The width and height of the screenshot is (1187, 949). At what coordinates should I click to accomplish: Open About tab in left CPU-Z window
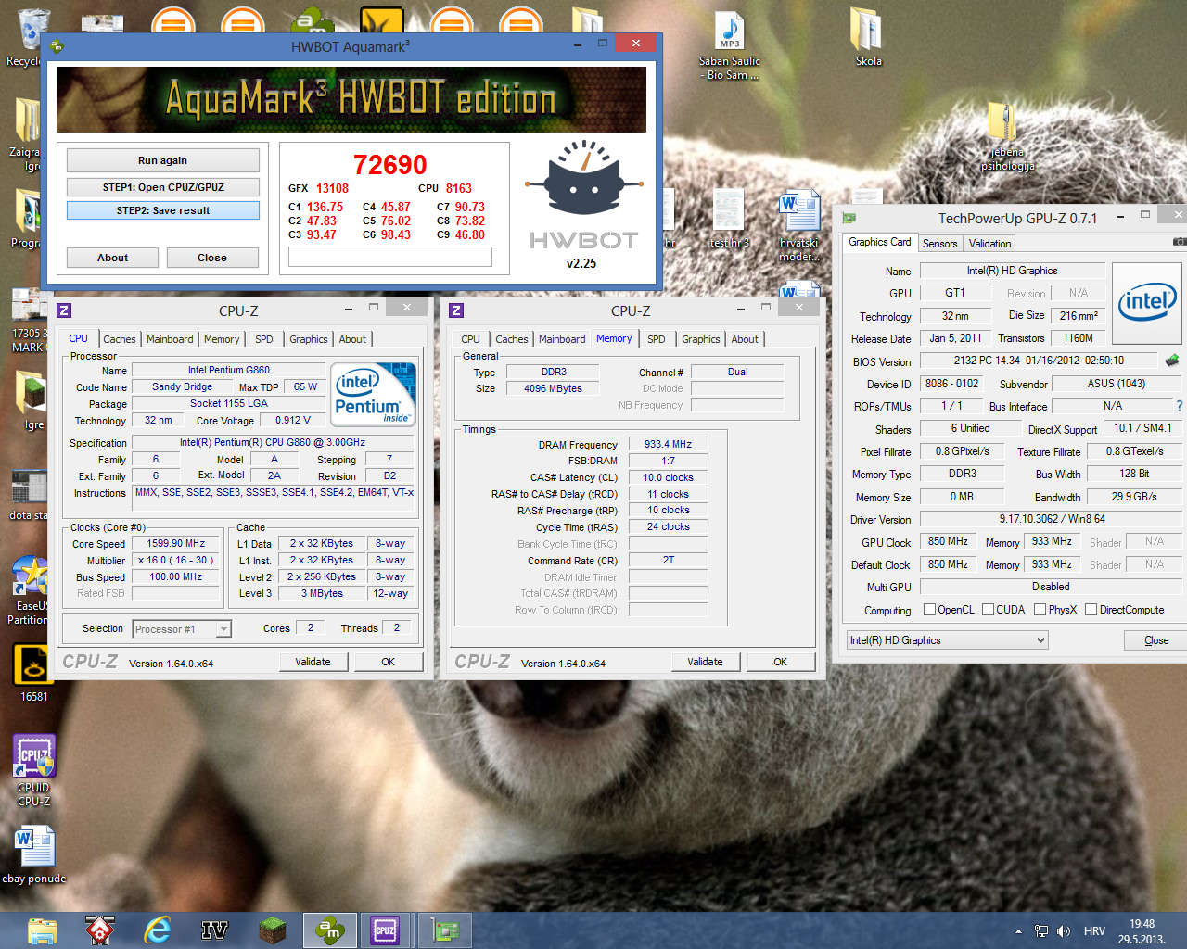[x=352, y=339]
